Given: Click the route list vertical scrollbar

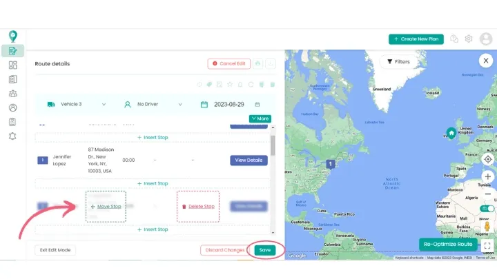Looking at the screenshot, I should point(273,145).
